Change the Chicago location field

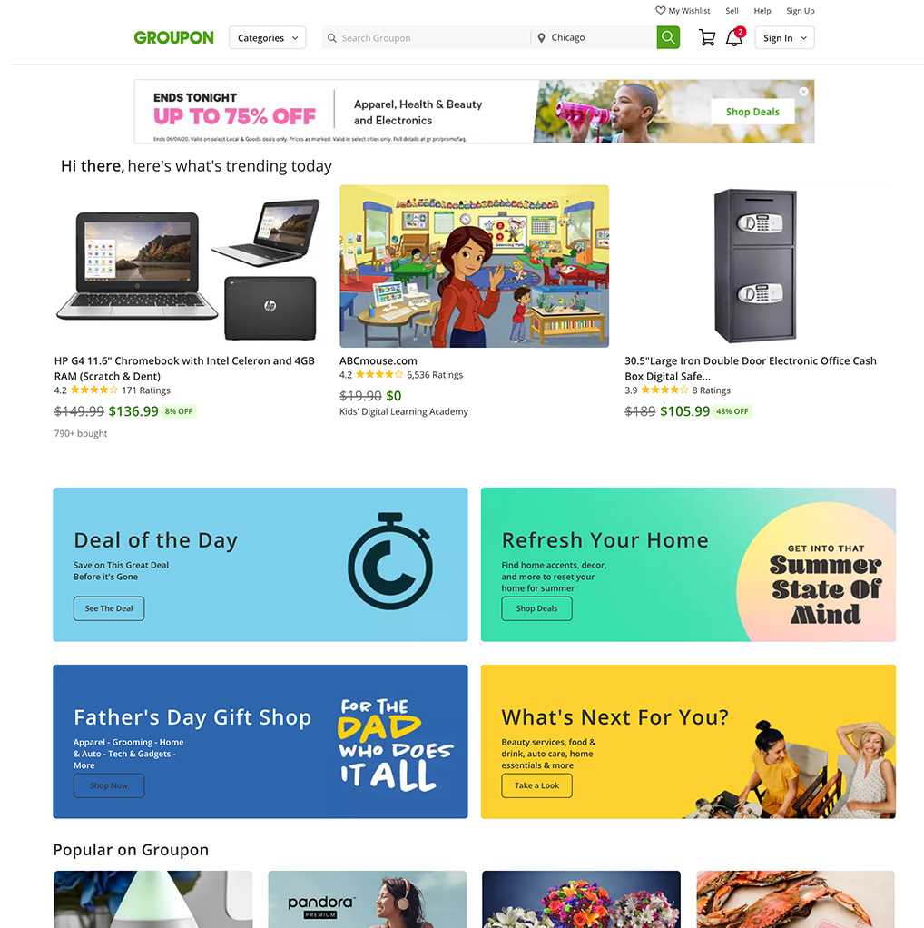[594, 37]
